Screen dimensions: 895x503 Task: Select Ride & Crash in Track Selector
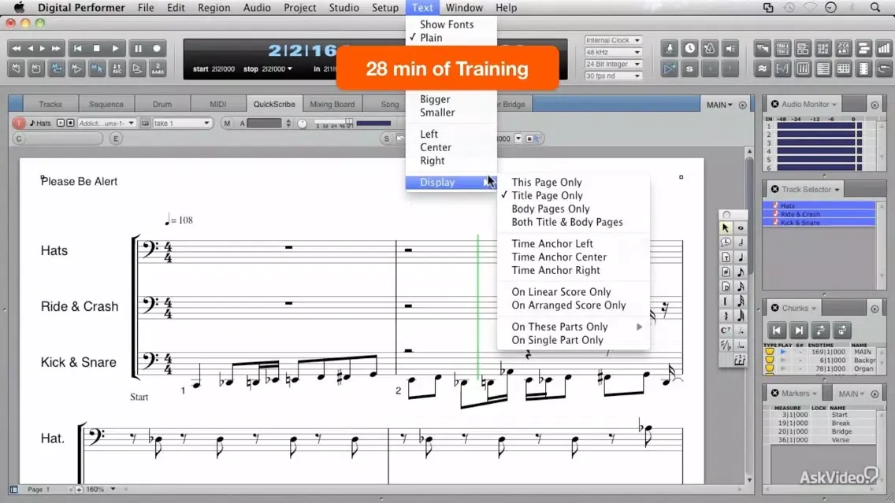tap(819, 214)
